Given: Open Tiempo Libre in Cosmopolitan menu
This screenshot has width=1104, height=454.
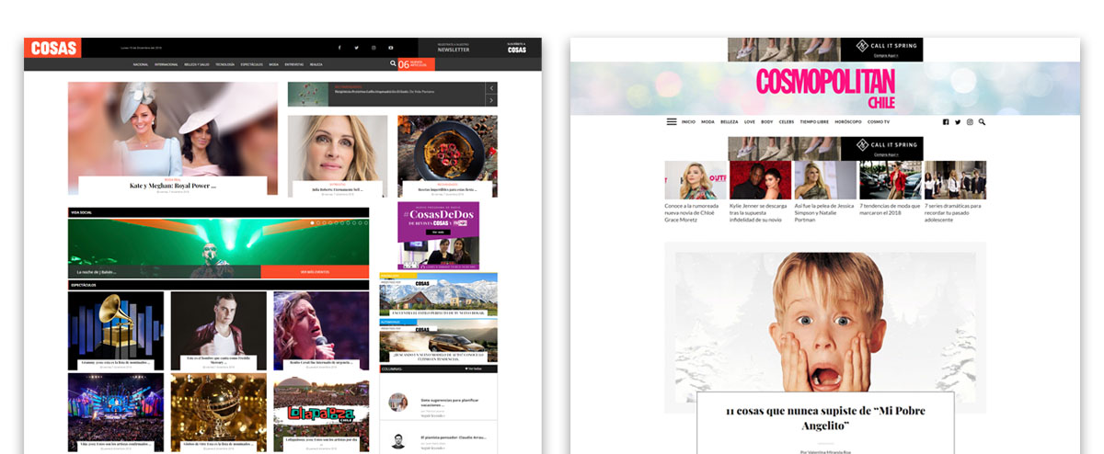Looking at the screenshot, I should (x=815, y=121).
